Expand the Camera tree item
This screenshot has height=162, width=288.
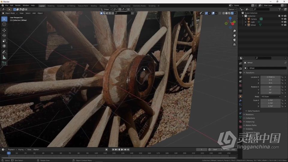tap(246, 19)
